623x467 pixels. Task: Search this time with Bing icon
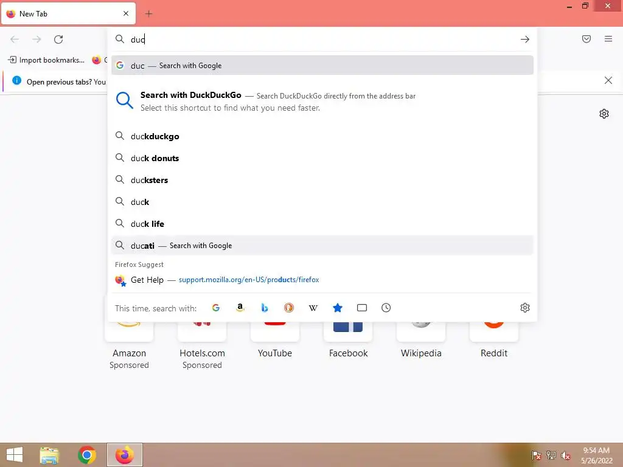pyautogui.click(x=265, y=308)
